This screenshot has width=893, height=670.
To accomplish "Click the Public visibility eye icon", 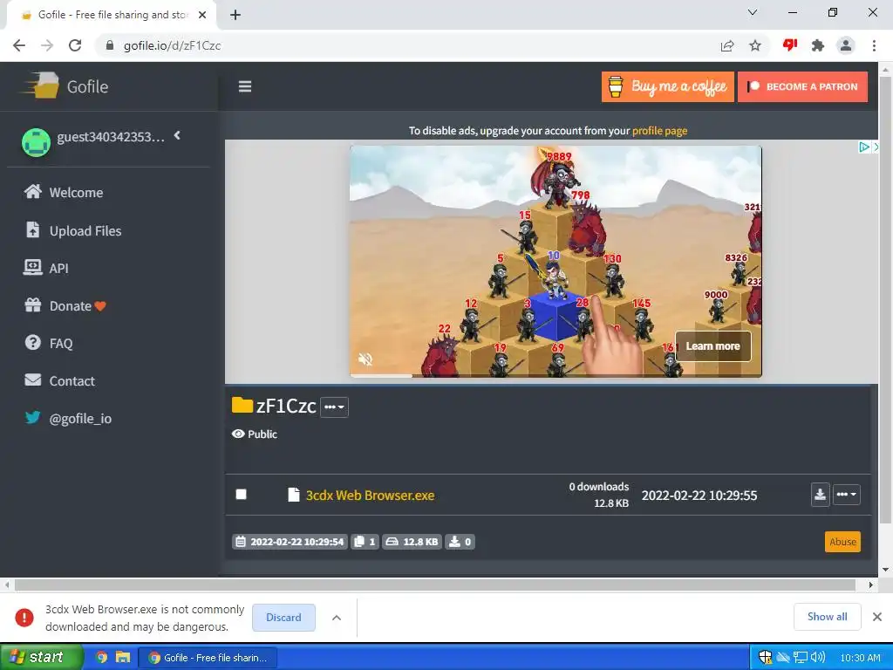I will [238, 434].
